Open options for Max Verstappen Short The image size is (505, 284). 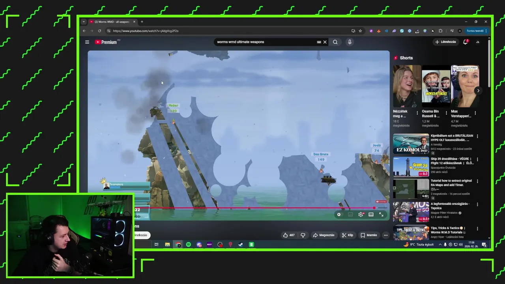[475, 113]
